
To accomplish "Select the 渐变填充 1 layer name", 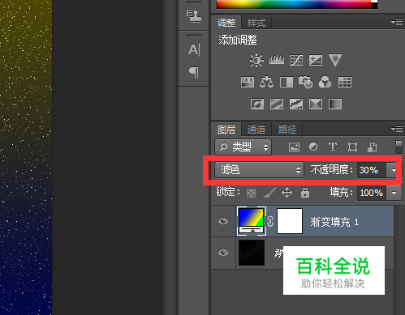I will pos(334,222).
